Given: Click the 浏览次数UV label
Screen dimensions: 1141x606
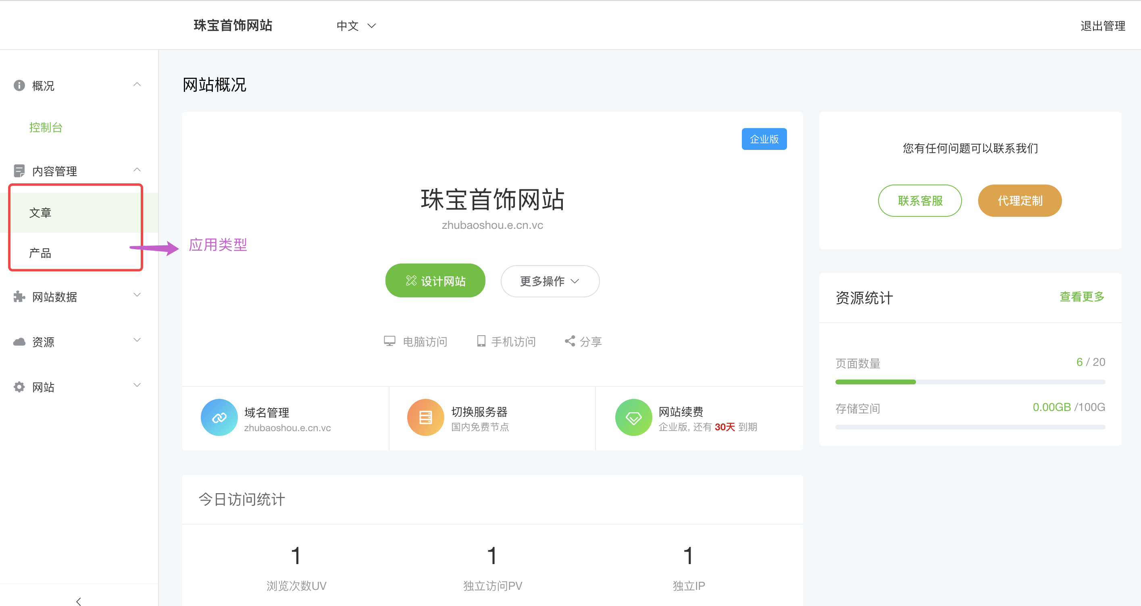Looking at the screenshot, I should pos(296,585).
